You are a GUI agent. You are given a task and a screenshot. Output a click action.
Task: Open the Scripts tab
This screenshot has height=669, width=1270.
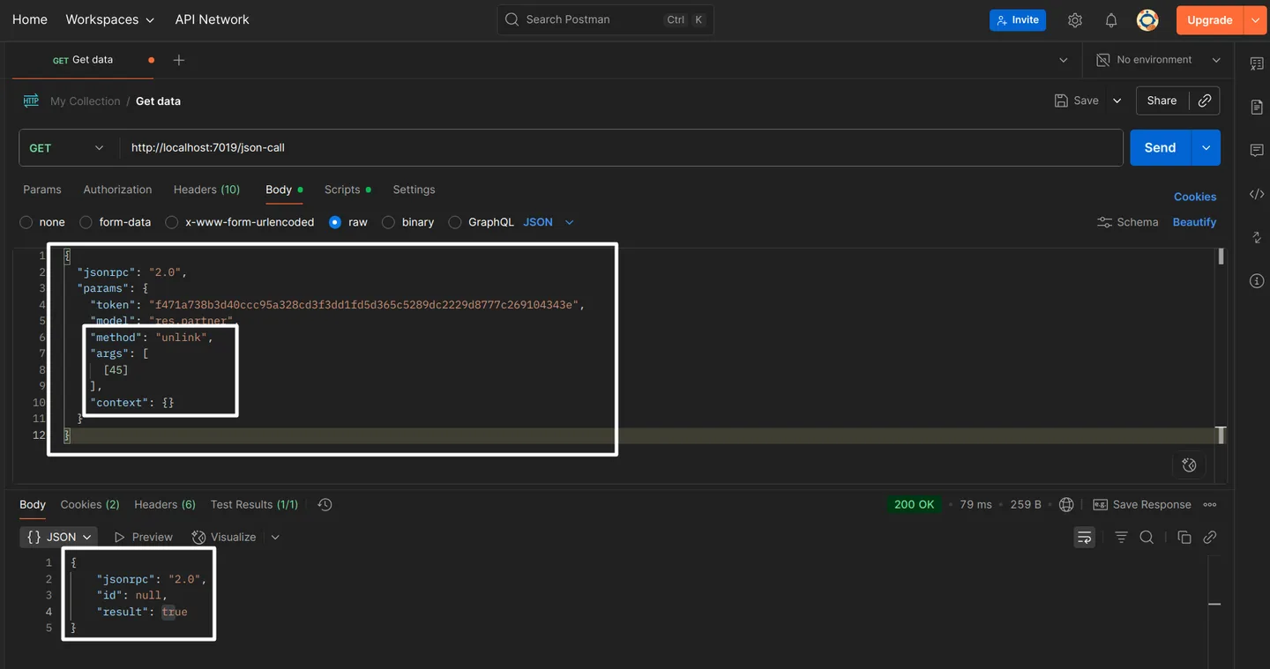point(347,190)
